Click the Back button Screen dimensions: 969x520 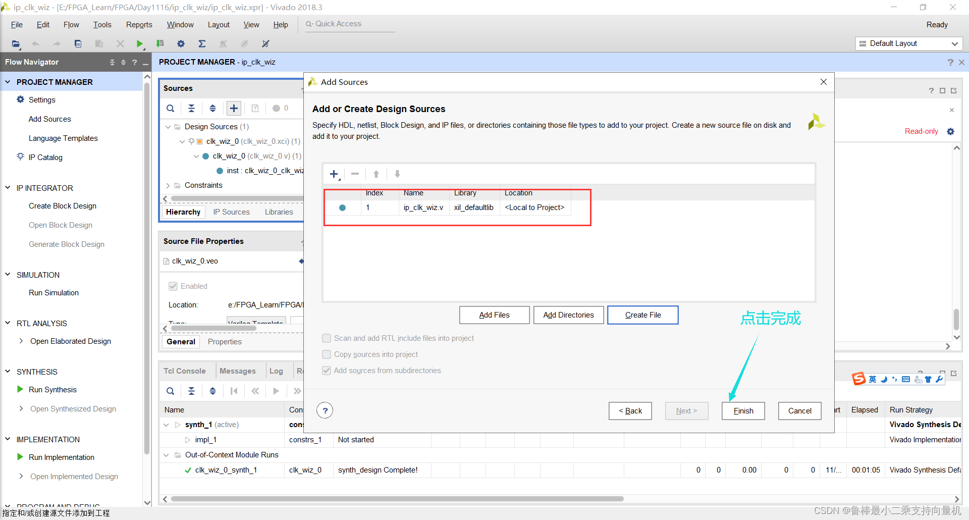pos(630,411)
